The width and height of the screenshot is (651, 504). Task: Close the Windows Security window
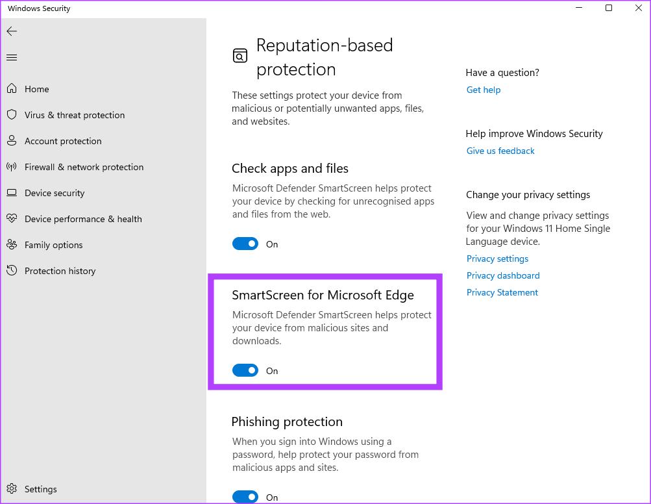(x=639, y=8)
